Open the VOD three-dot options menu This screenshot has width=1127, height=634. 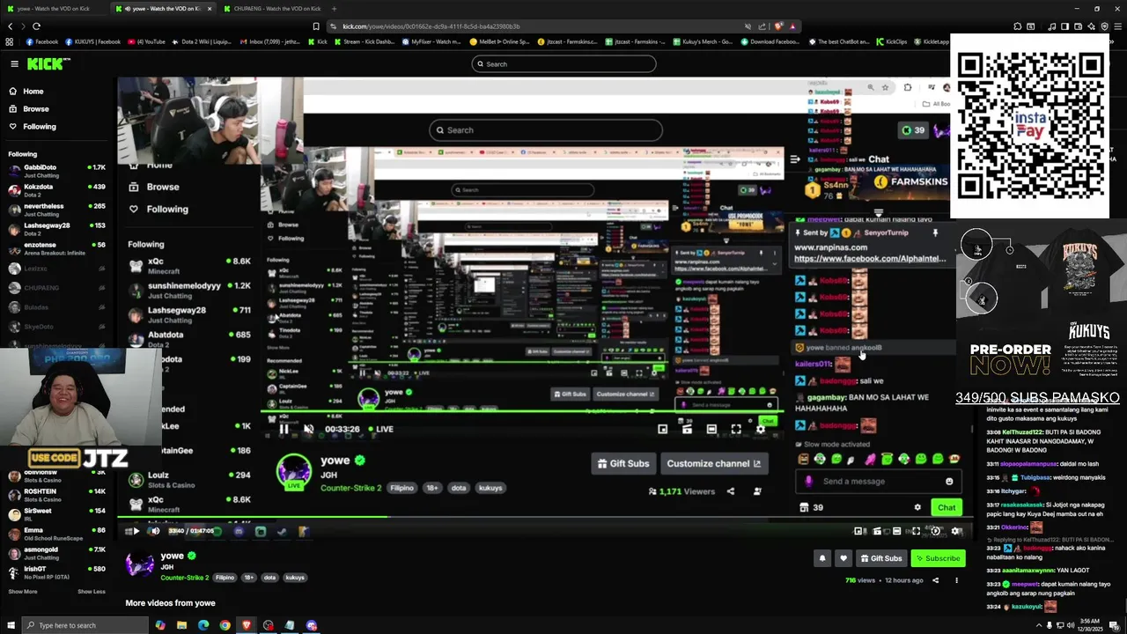(x=956, y=580)
